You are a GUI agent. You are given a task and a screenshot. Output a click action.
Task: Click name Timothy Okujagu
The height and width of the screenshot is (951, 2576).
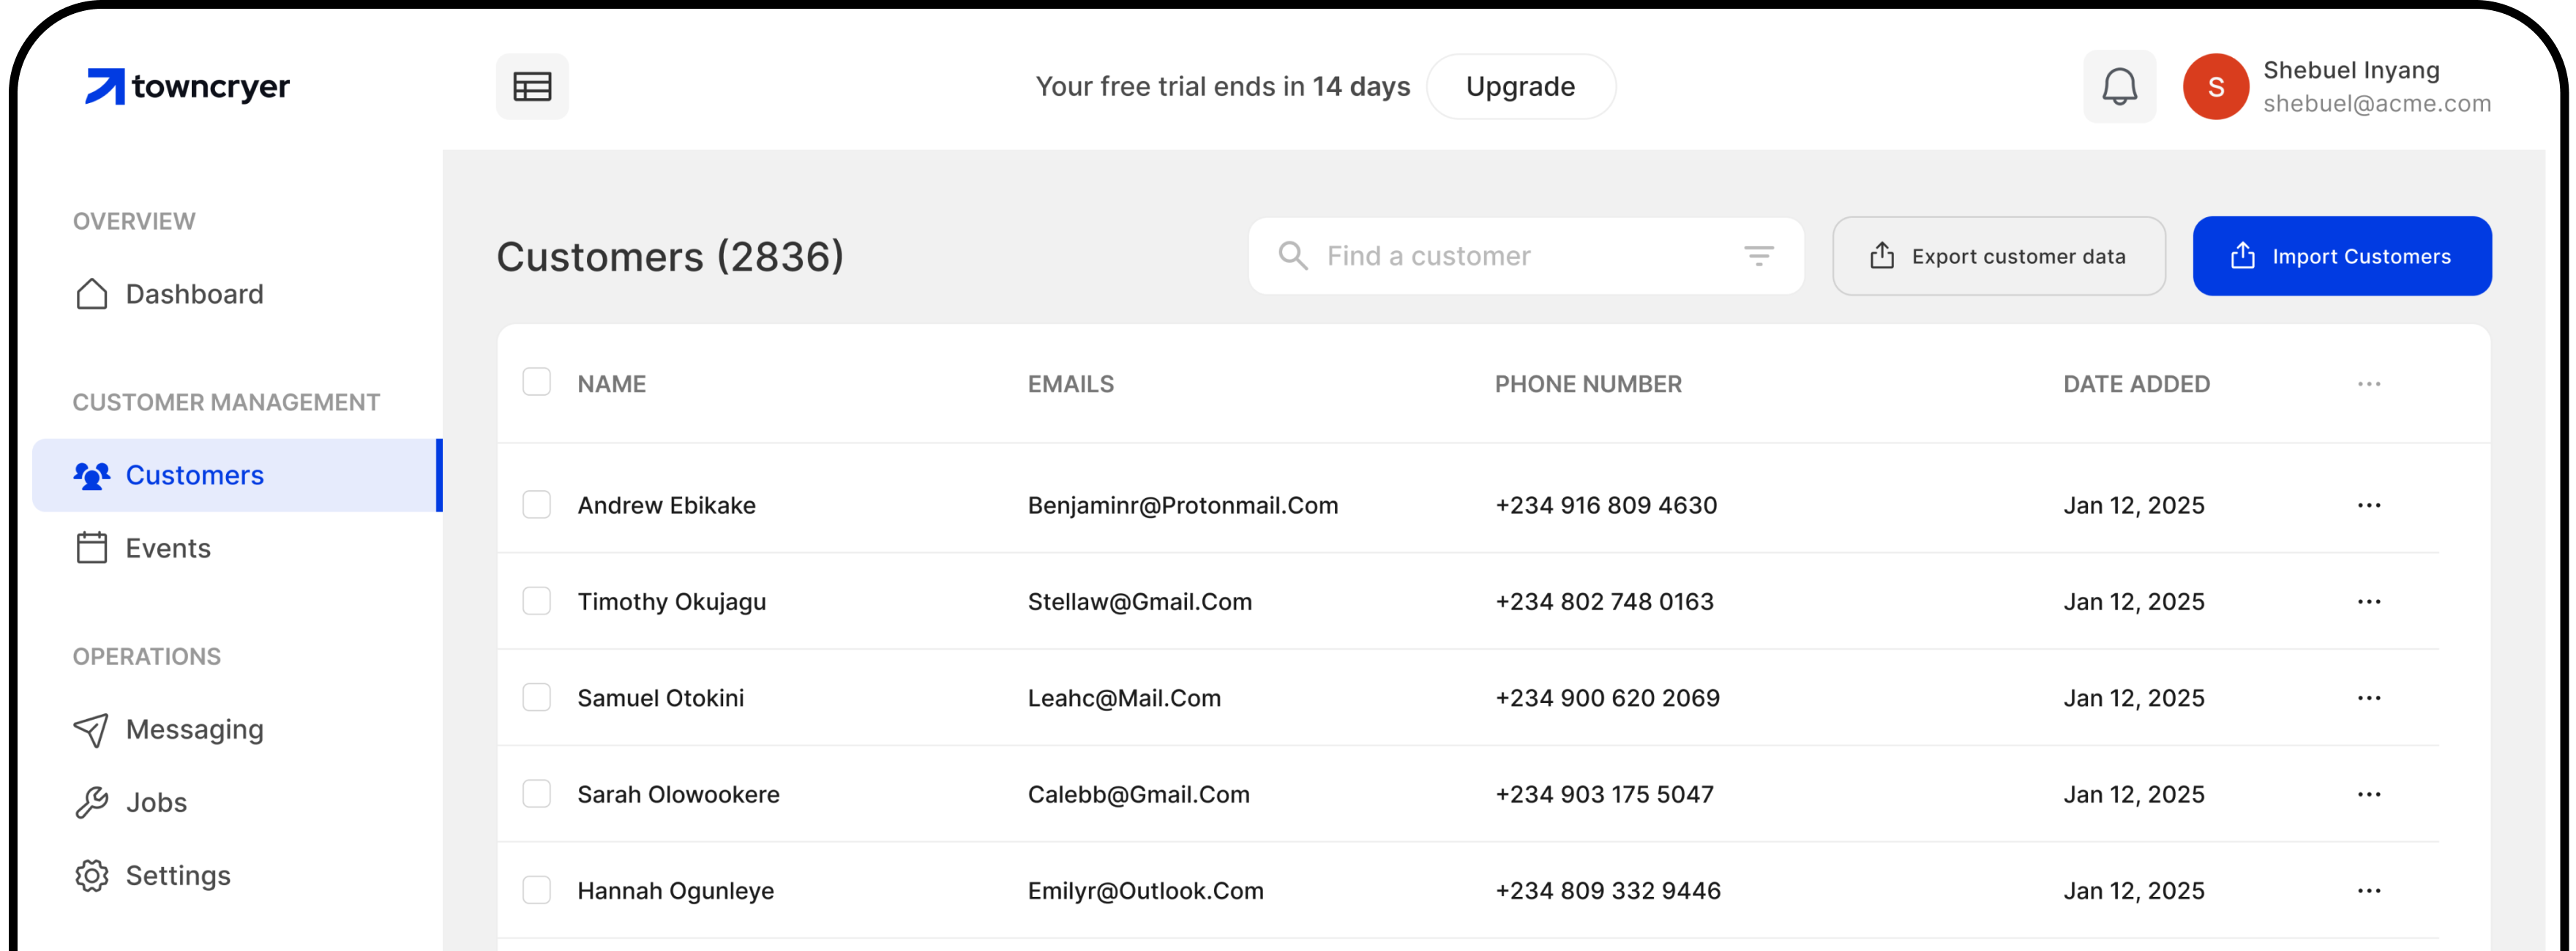671,602
